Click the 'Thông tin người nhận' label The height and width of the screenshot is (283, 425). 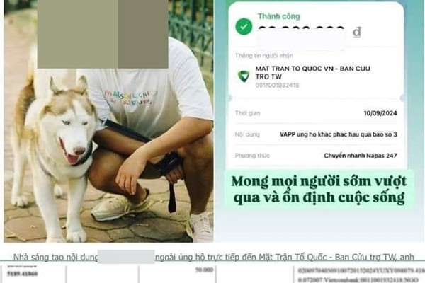click(264, 56)
